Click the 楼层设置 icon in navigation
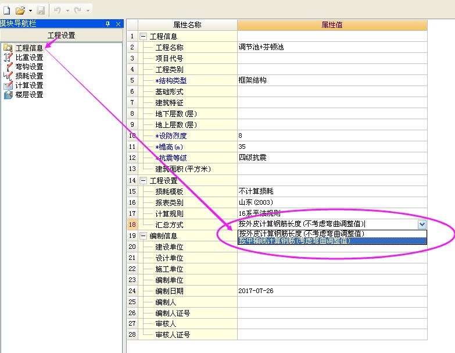Screen dimensions: 455x353 (x=8, y=95)
